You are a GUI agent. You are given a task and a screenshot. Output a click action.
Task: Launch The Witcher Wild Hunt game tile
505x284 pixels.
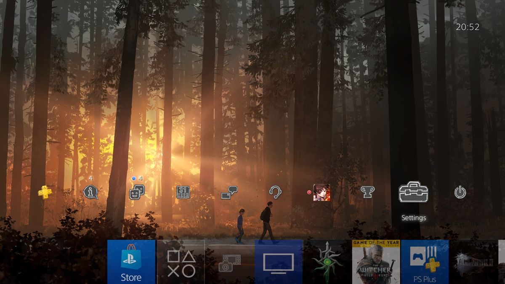tap(376, 262)
